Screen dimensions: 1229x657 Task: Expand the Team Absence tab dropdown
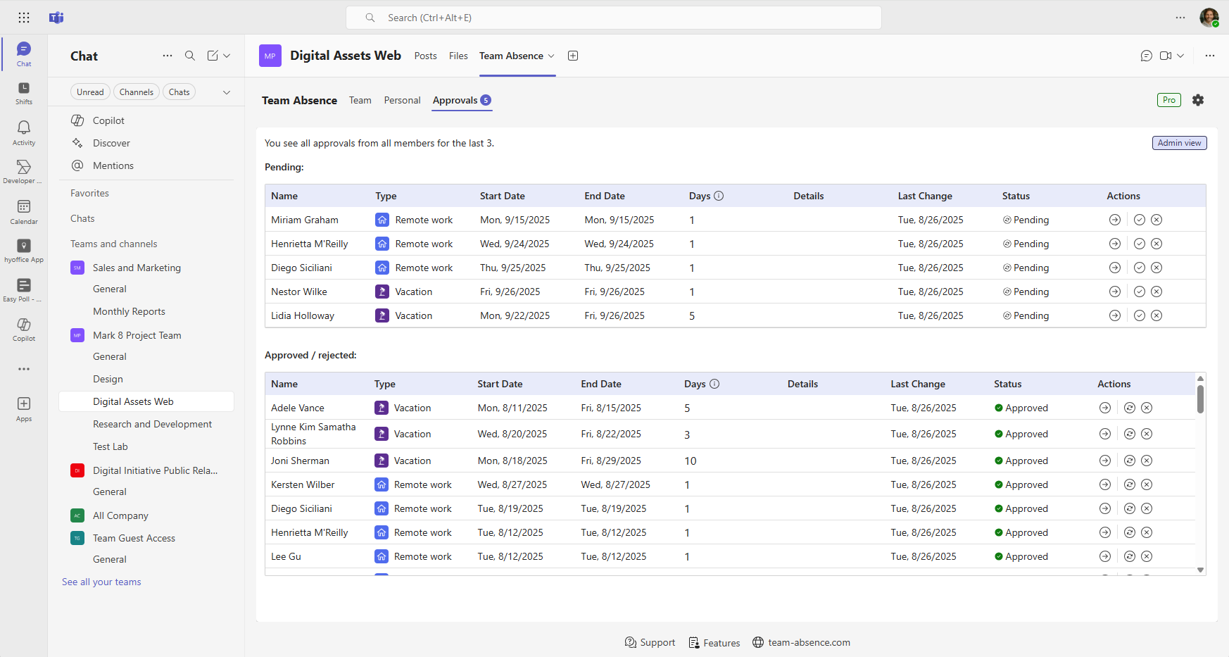(x=551, y=56)
